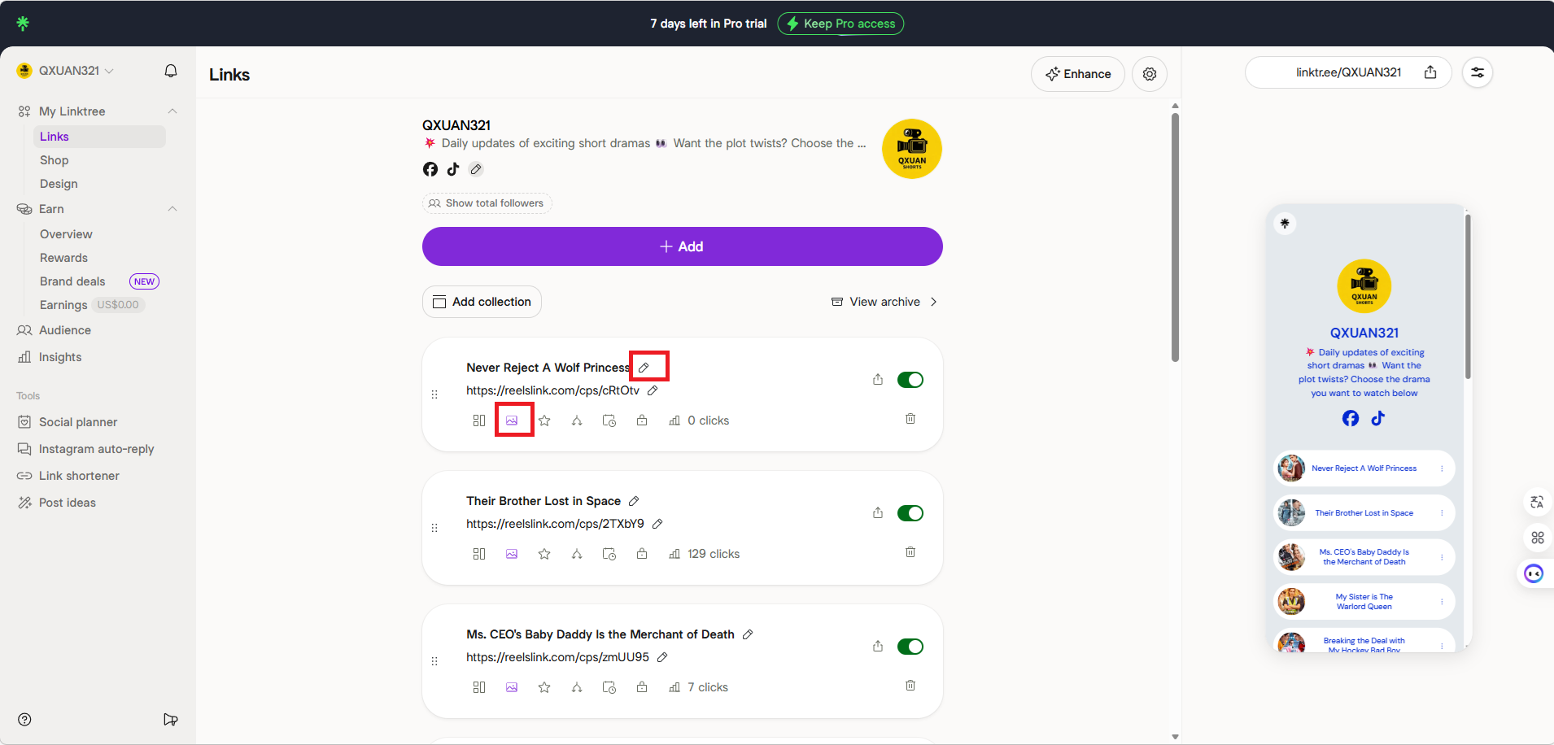Open thumbnail settings for Never Reject A Wolf Princess

click(x=512, y=420)
